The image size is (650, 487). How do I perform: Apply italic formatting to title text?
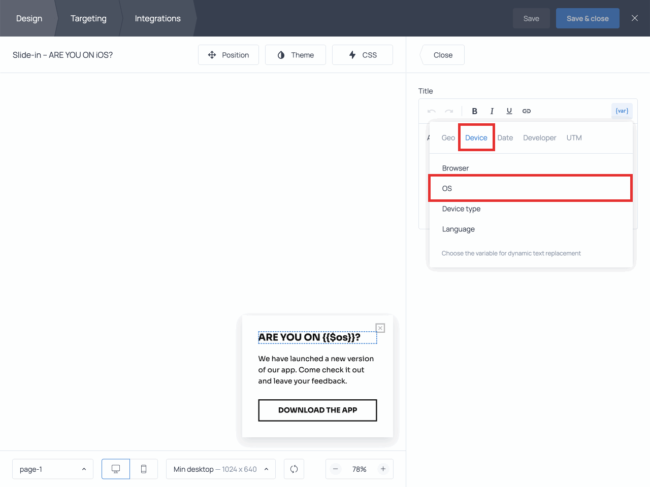tap(492, 111)
